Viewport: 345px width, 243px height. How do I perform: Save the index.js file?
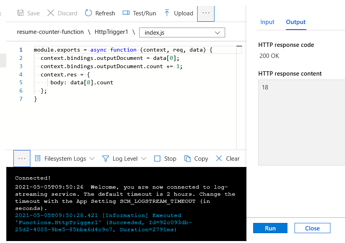pos(28,13)
